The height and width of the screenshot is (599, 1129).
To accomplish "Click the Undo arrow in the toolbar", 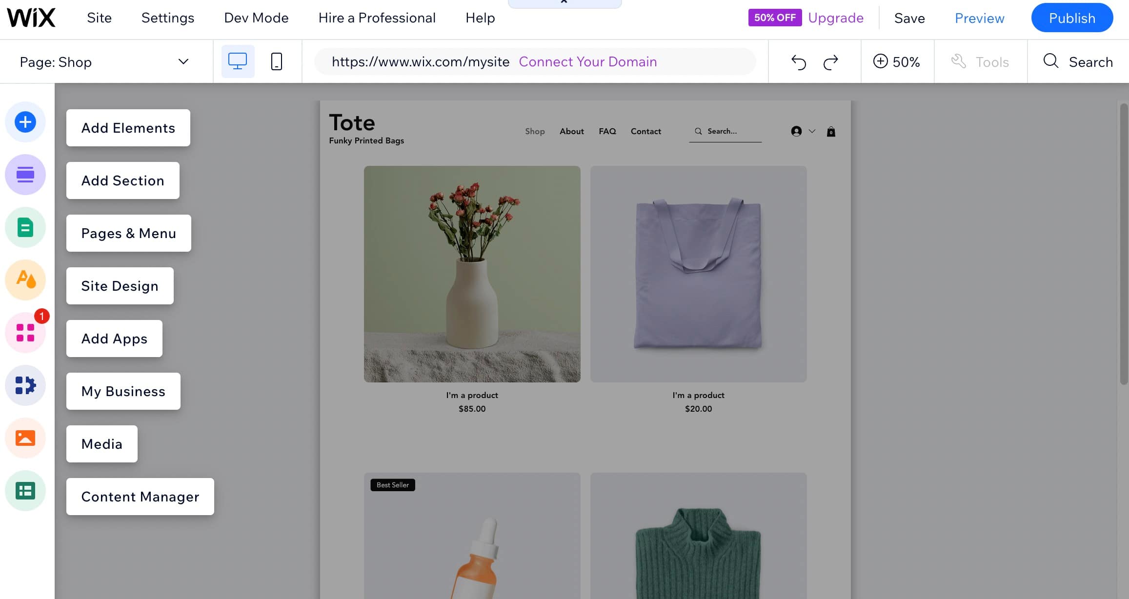I will [x=799, y=61].
